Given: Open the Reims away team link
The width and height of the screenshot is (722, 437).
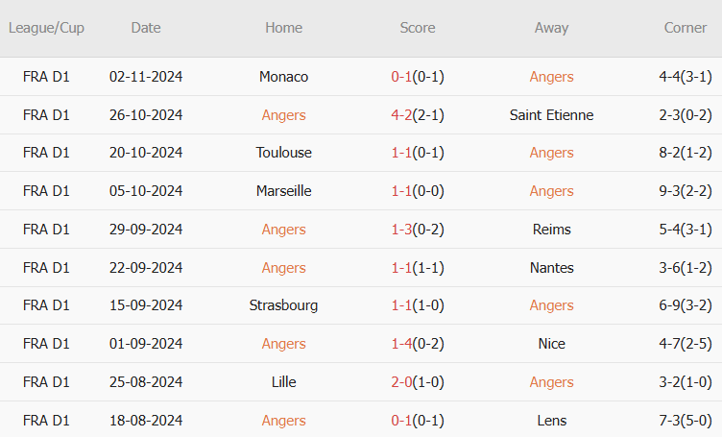Looking at the screenshot, I should [x=551, y=230].
